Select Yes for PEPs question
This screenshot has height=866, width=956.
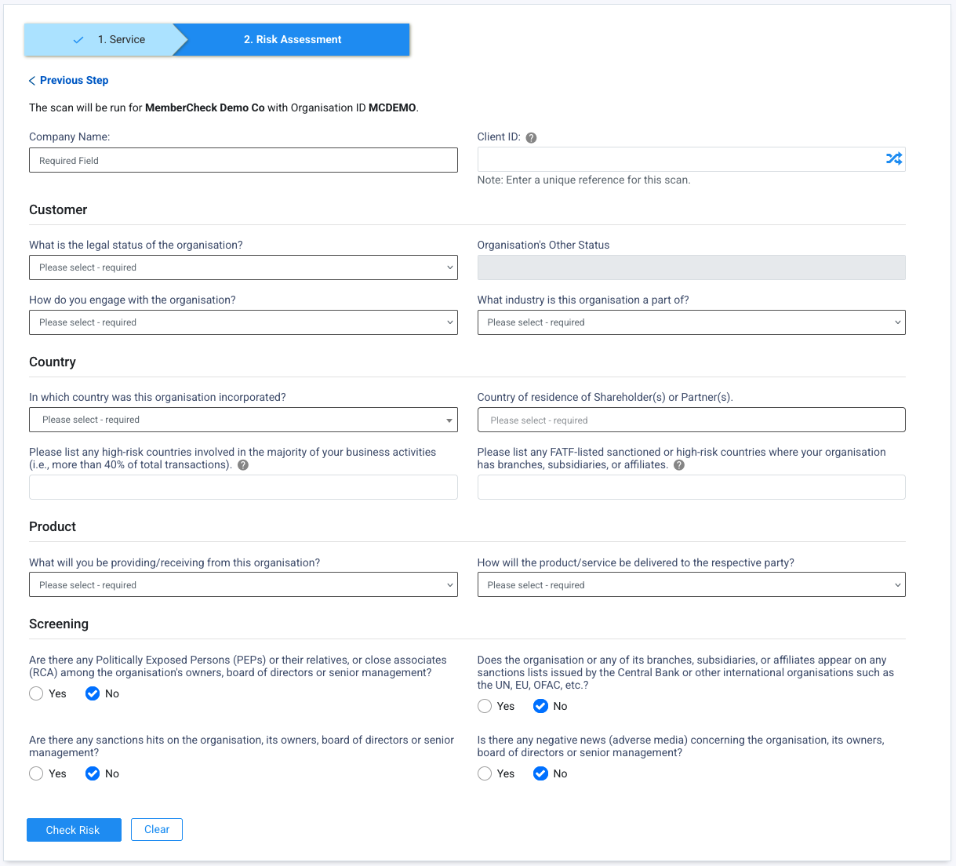36,693
